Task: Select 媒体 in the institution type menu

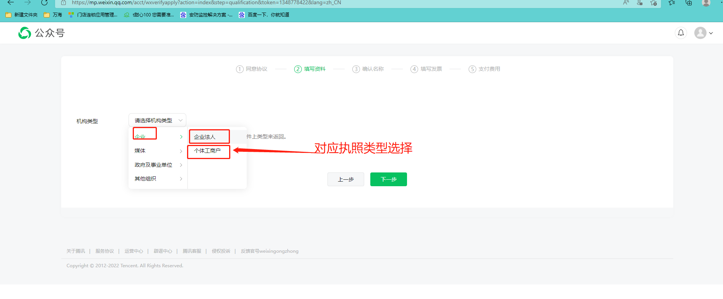Action: pos(158,151)
